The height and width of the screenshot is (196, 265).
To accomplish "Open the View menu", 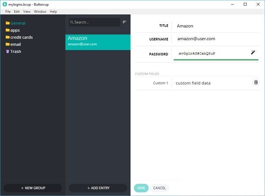I will [x=26, y=11].
